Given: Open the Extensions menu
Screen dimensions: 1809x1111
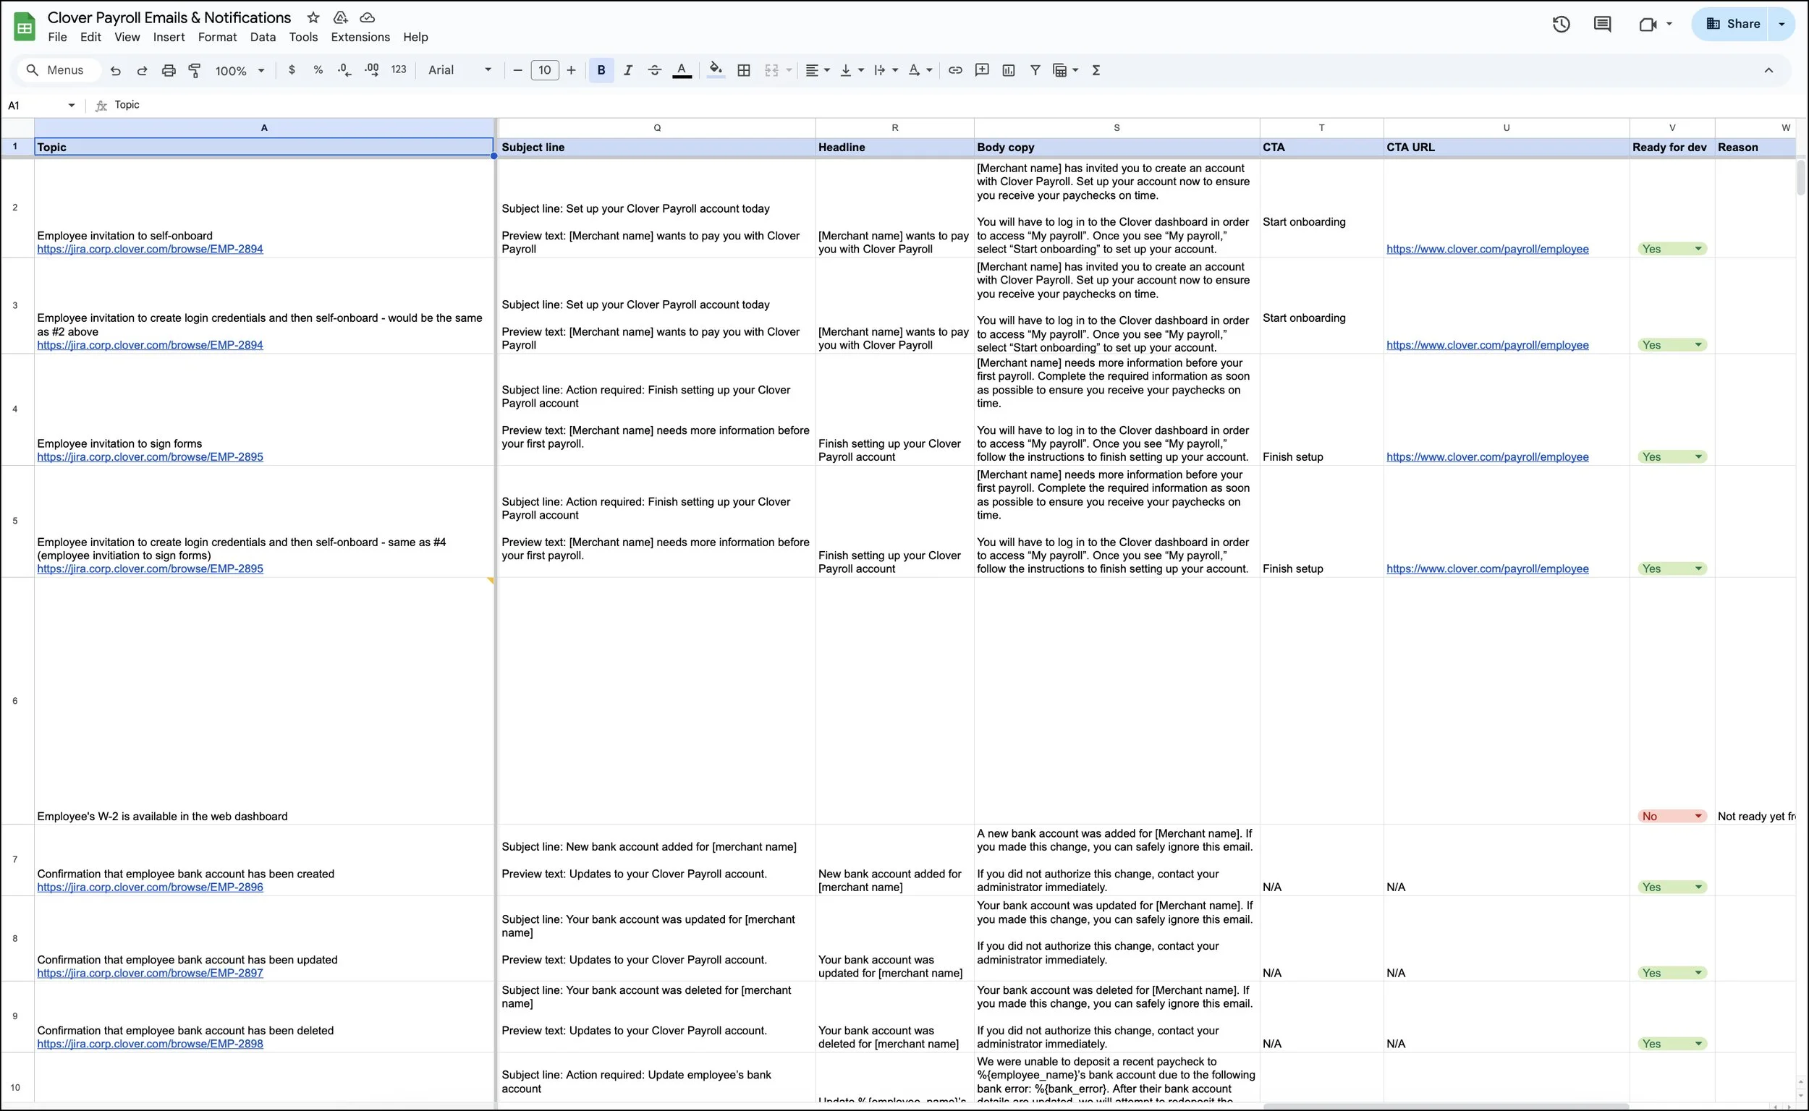Looking at the screenshot, I should [x=360, y=38].
